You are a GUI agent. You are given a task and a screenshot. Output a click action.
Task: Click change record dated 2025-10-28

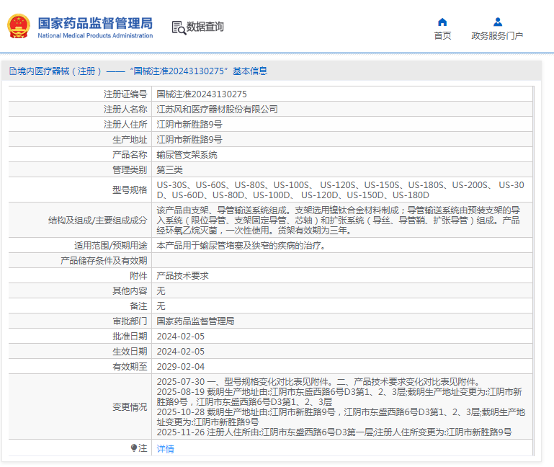click(341, 417)
